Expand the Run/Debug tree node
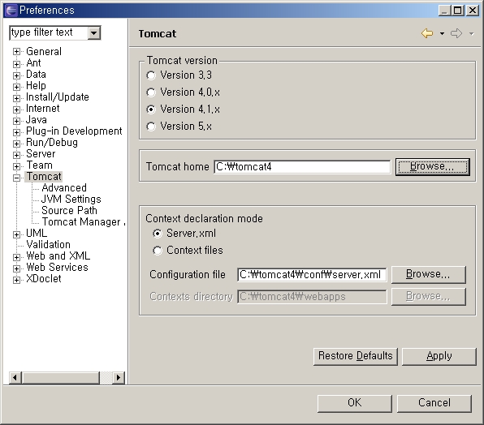Image resolution: width=484 pixels, height=425 pixels. [x=17, y=144]
